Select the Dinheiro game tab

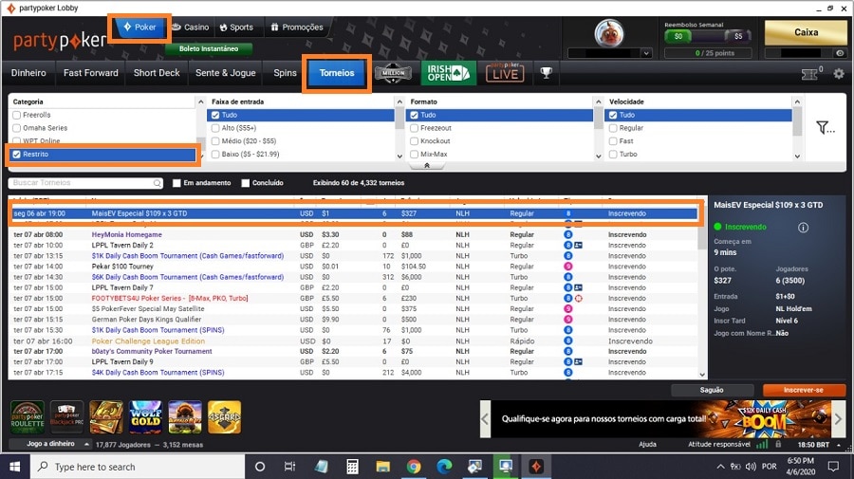(x=28, y=73)
